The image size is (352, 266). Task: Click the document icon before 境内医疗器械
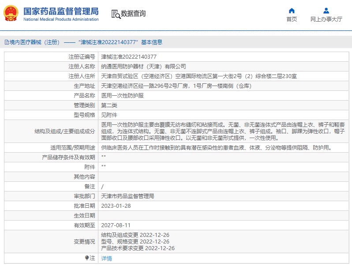pos(7,42)
